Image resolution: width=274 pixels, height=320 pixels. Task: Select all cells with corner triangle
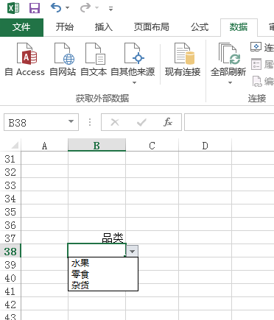(x=15, y=146)
